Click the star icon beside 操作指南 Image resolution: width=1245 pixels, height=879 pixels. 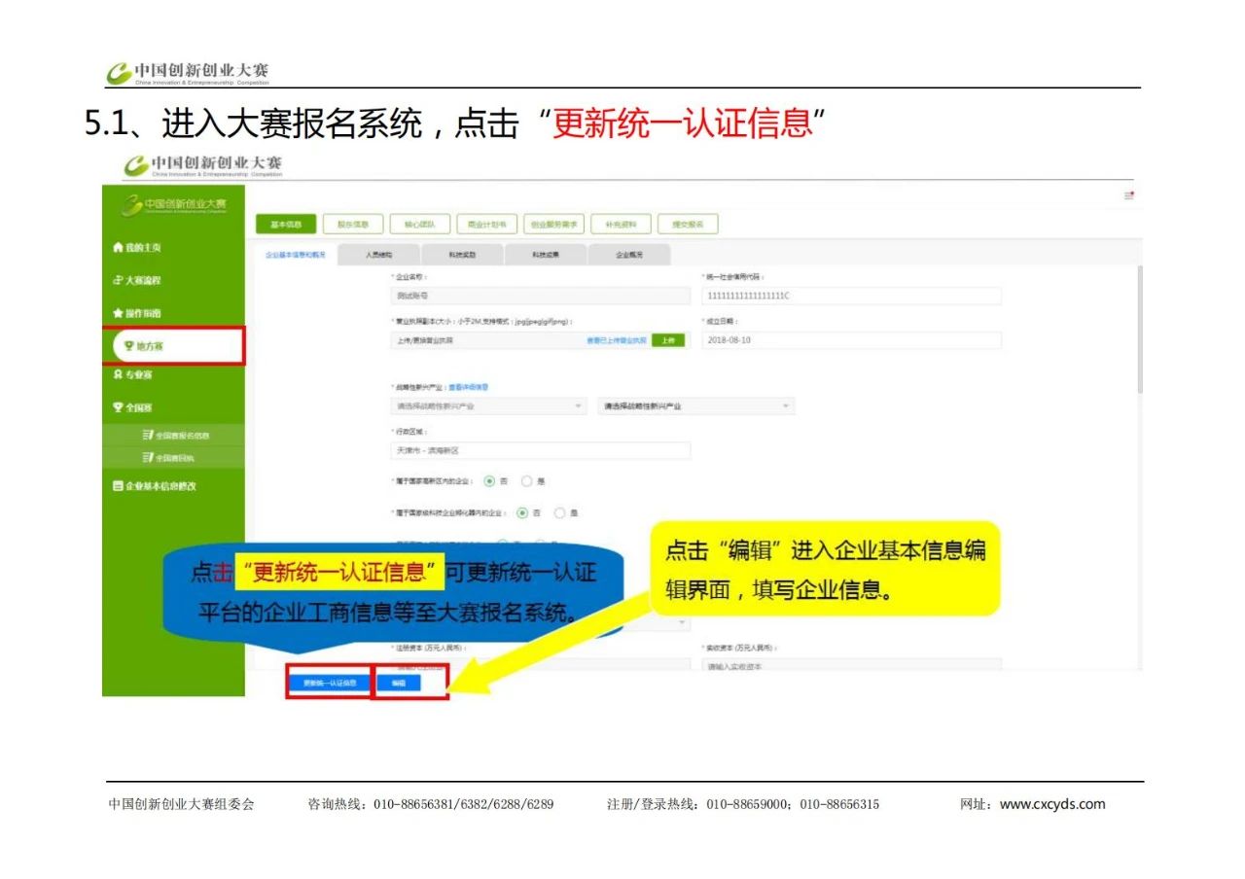[118, 313]
